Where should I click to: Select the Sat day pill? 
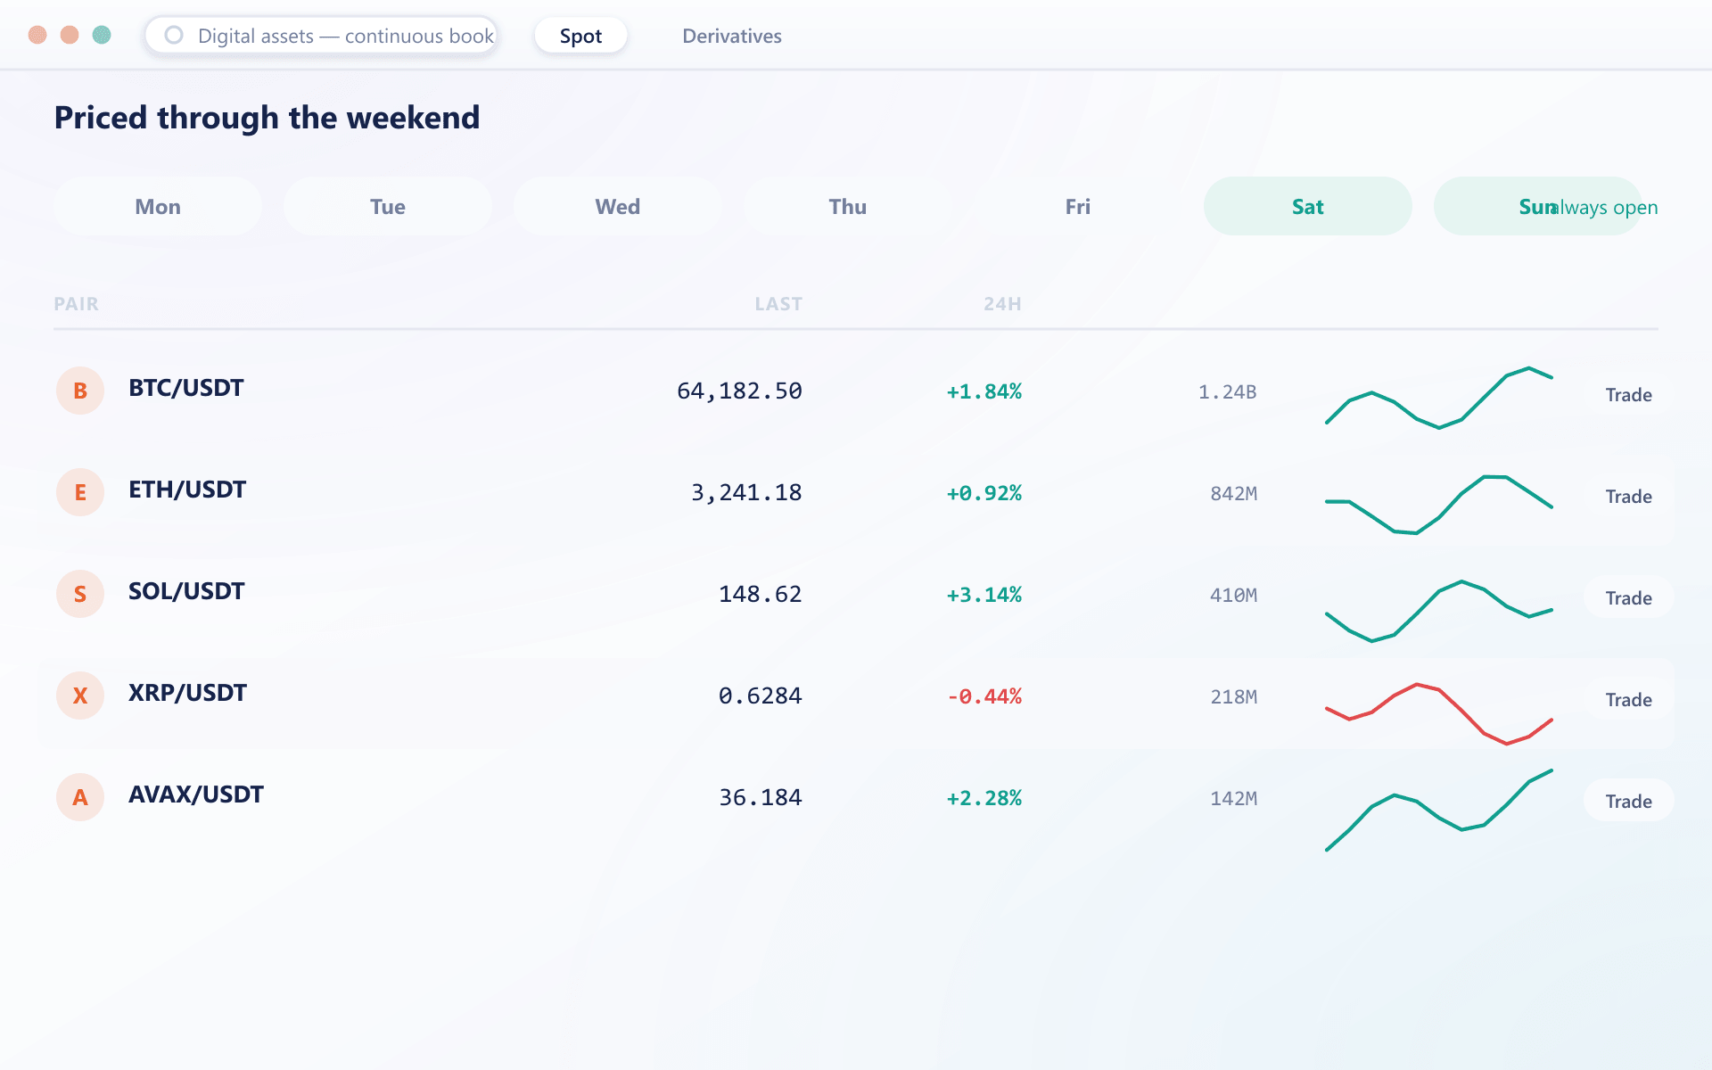[x=1308, y=206]
